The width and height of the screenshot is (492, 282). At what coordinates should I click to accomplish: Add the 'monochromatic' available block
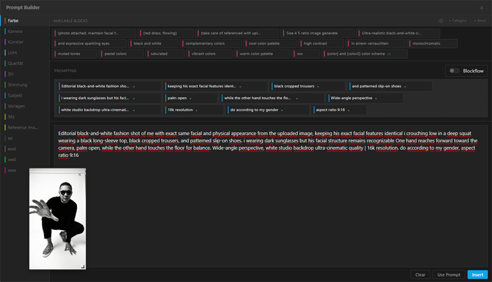point(433,44)
